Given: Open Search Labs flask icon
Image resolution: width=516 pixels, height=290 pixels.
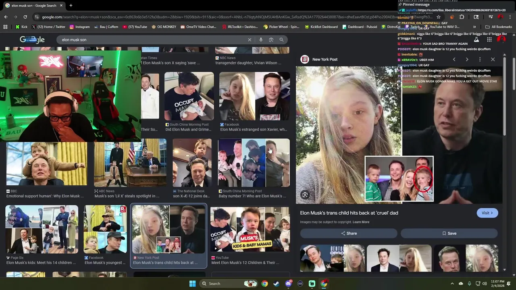Looking at the screenshot, I should 476,39.
